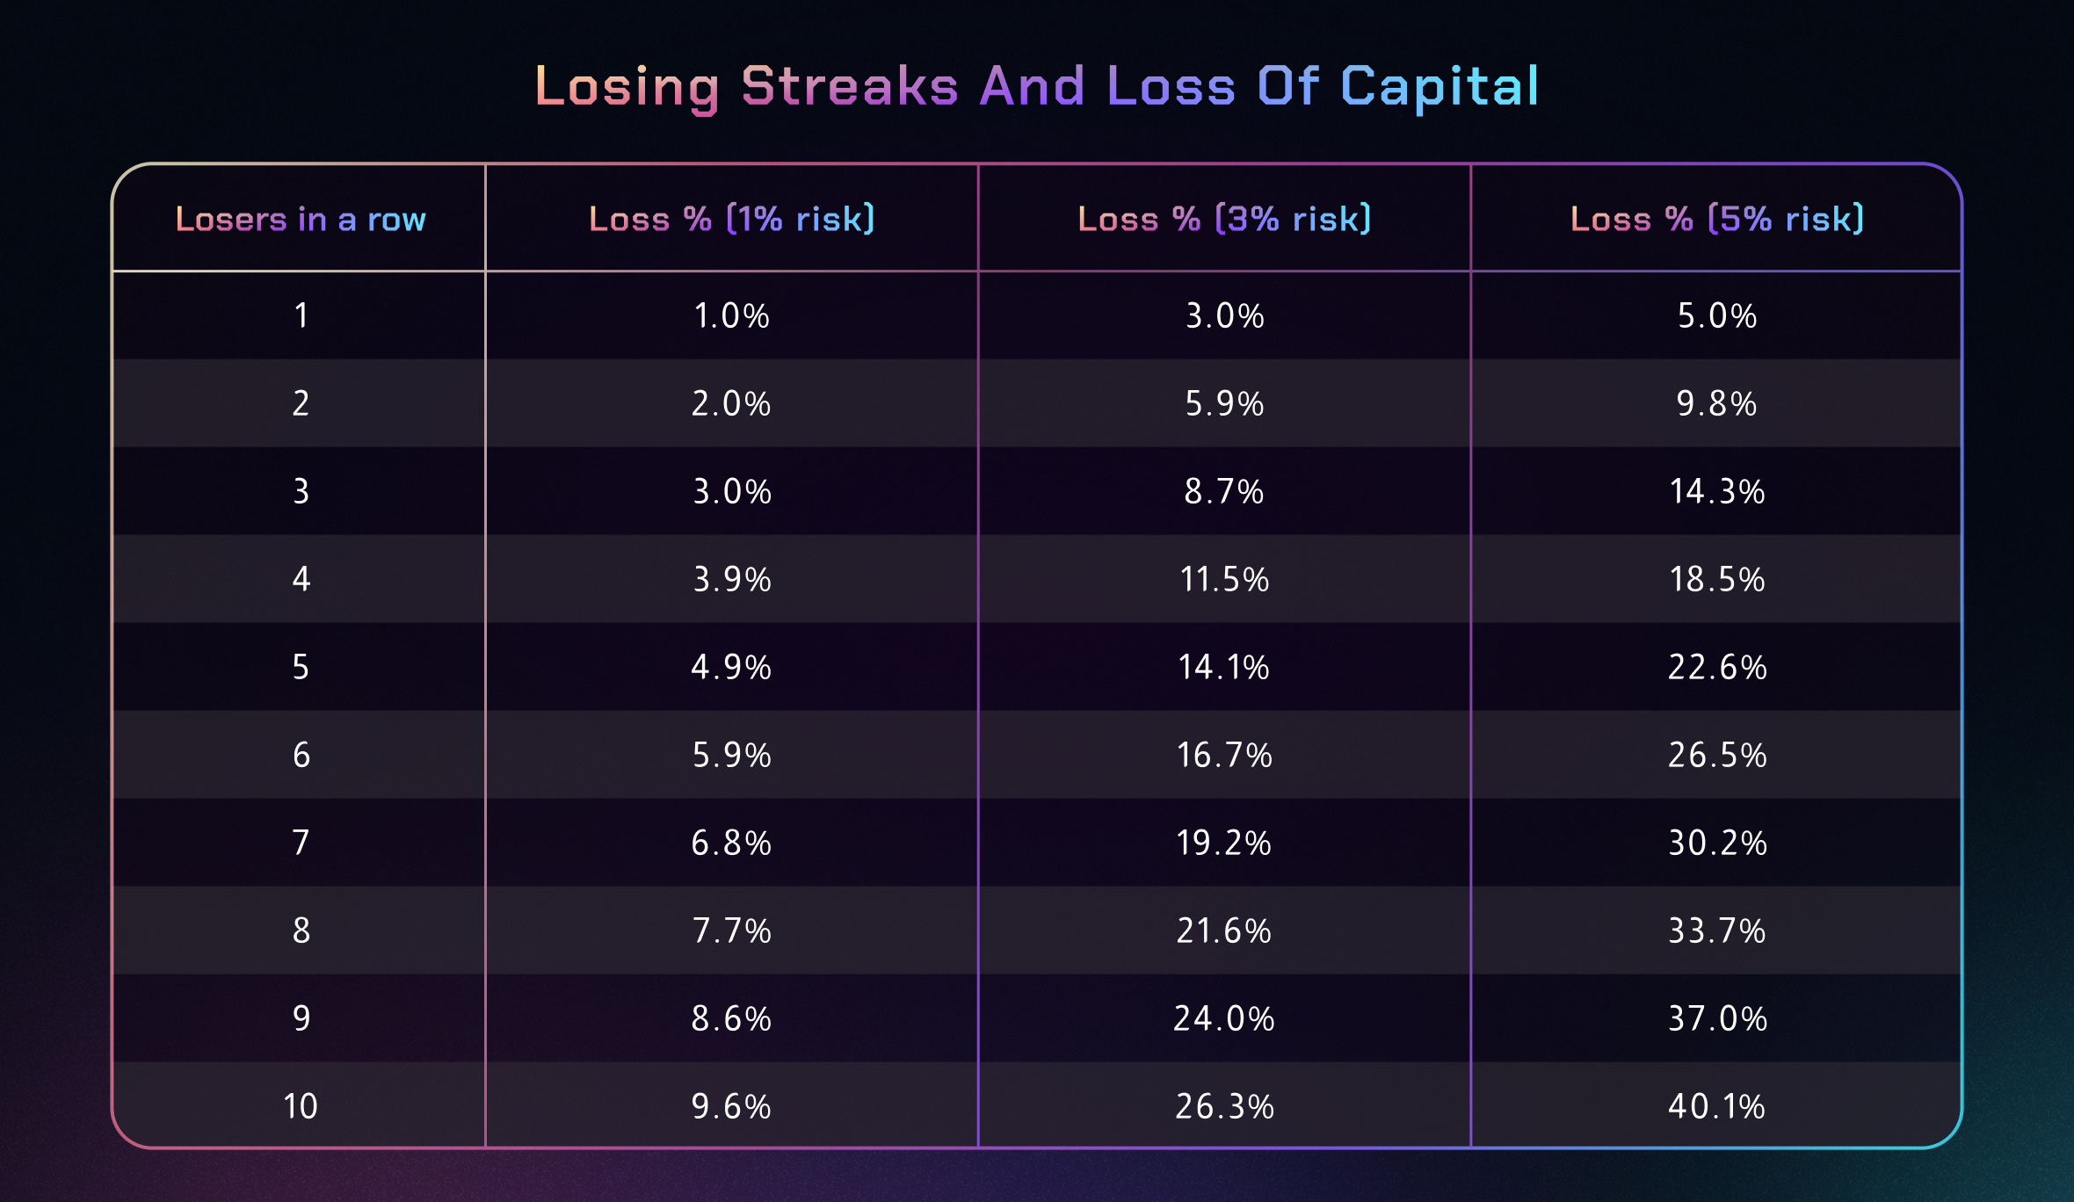2074x1202 pixels.
Task: Select the "Loss % (3% risk)" column header
Action: tap(1224, 219)
